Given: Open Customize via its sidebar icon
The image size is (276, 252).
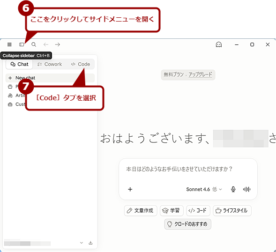Looking at the screenshot, I should click(x=10, y=104).
